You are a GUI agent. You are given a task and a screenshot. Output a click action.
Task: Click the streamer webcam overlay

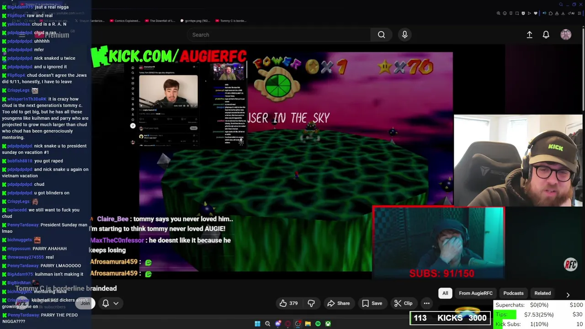(x=518, y=161)
